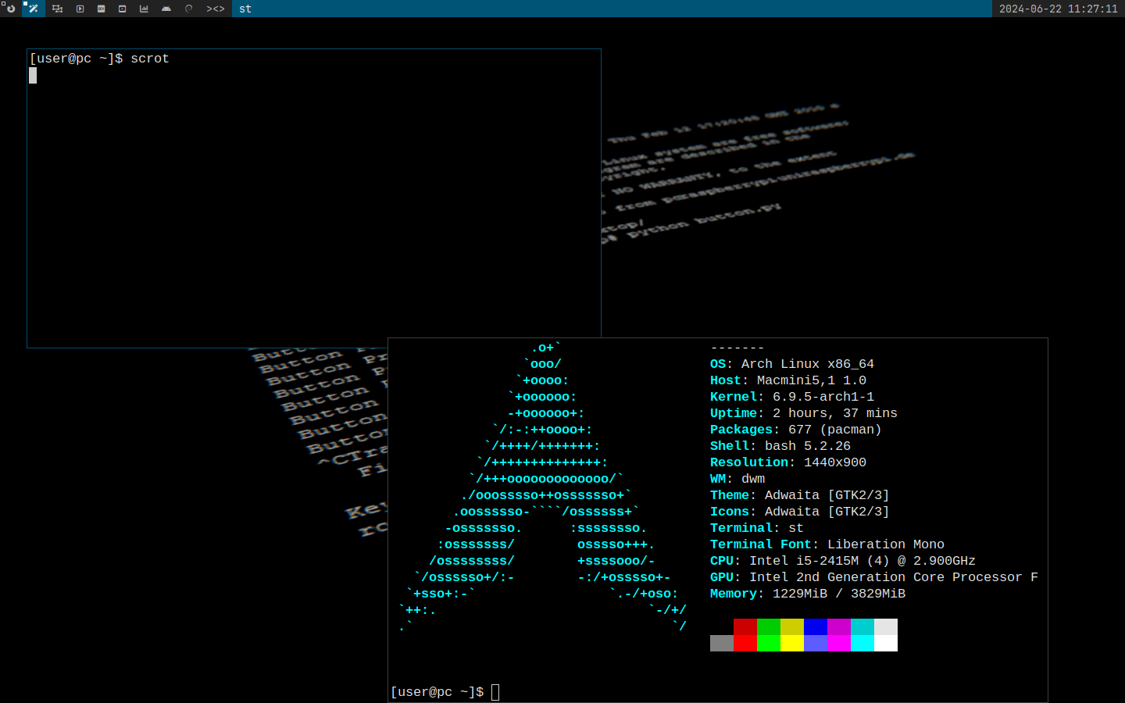Click the date and time status text
The image size is (1125, 703).
pyautogui.click(x=1059, y=9)
